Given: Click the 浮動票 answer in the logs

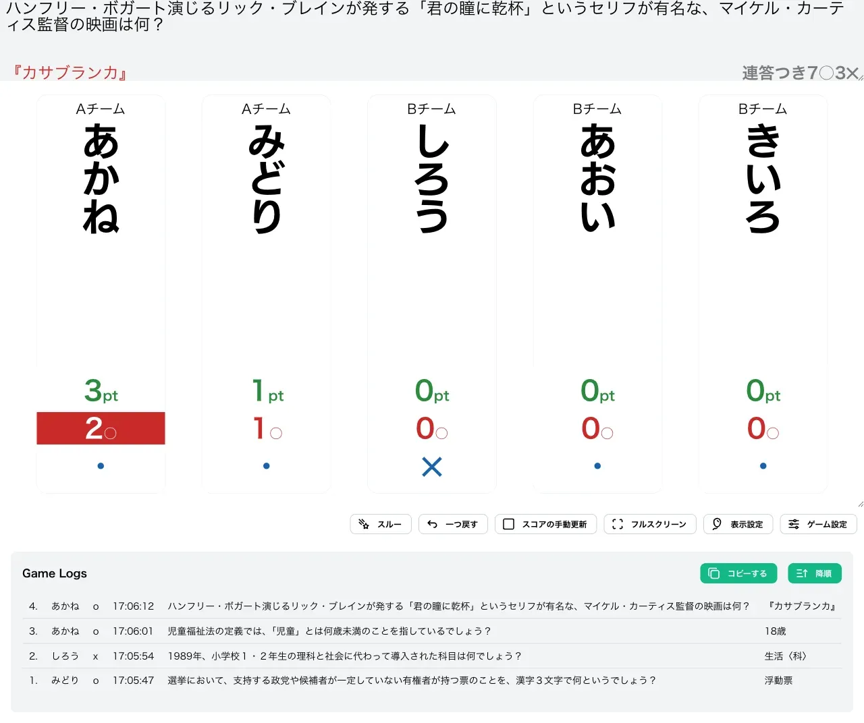Looking at the screenshot, I should (x=779, y=681).
